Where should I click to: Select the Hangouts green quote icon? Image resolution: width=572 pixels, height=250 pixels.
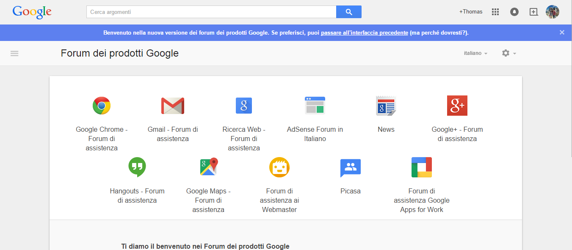pyautogui.click(x=137, y=167)
